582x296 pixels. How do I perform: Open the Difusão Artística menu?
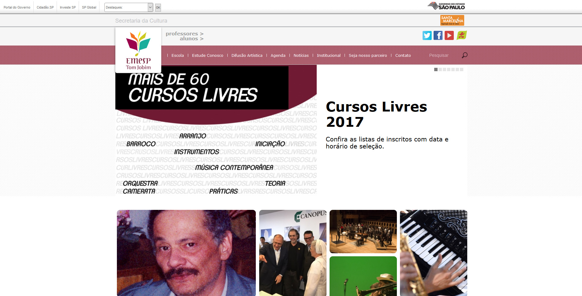[x=247, y=55]
